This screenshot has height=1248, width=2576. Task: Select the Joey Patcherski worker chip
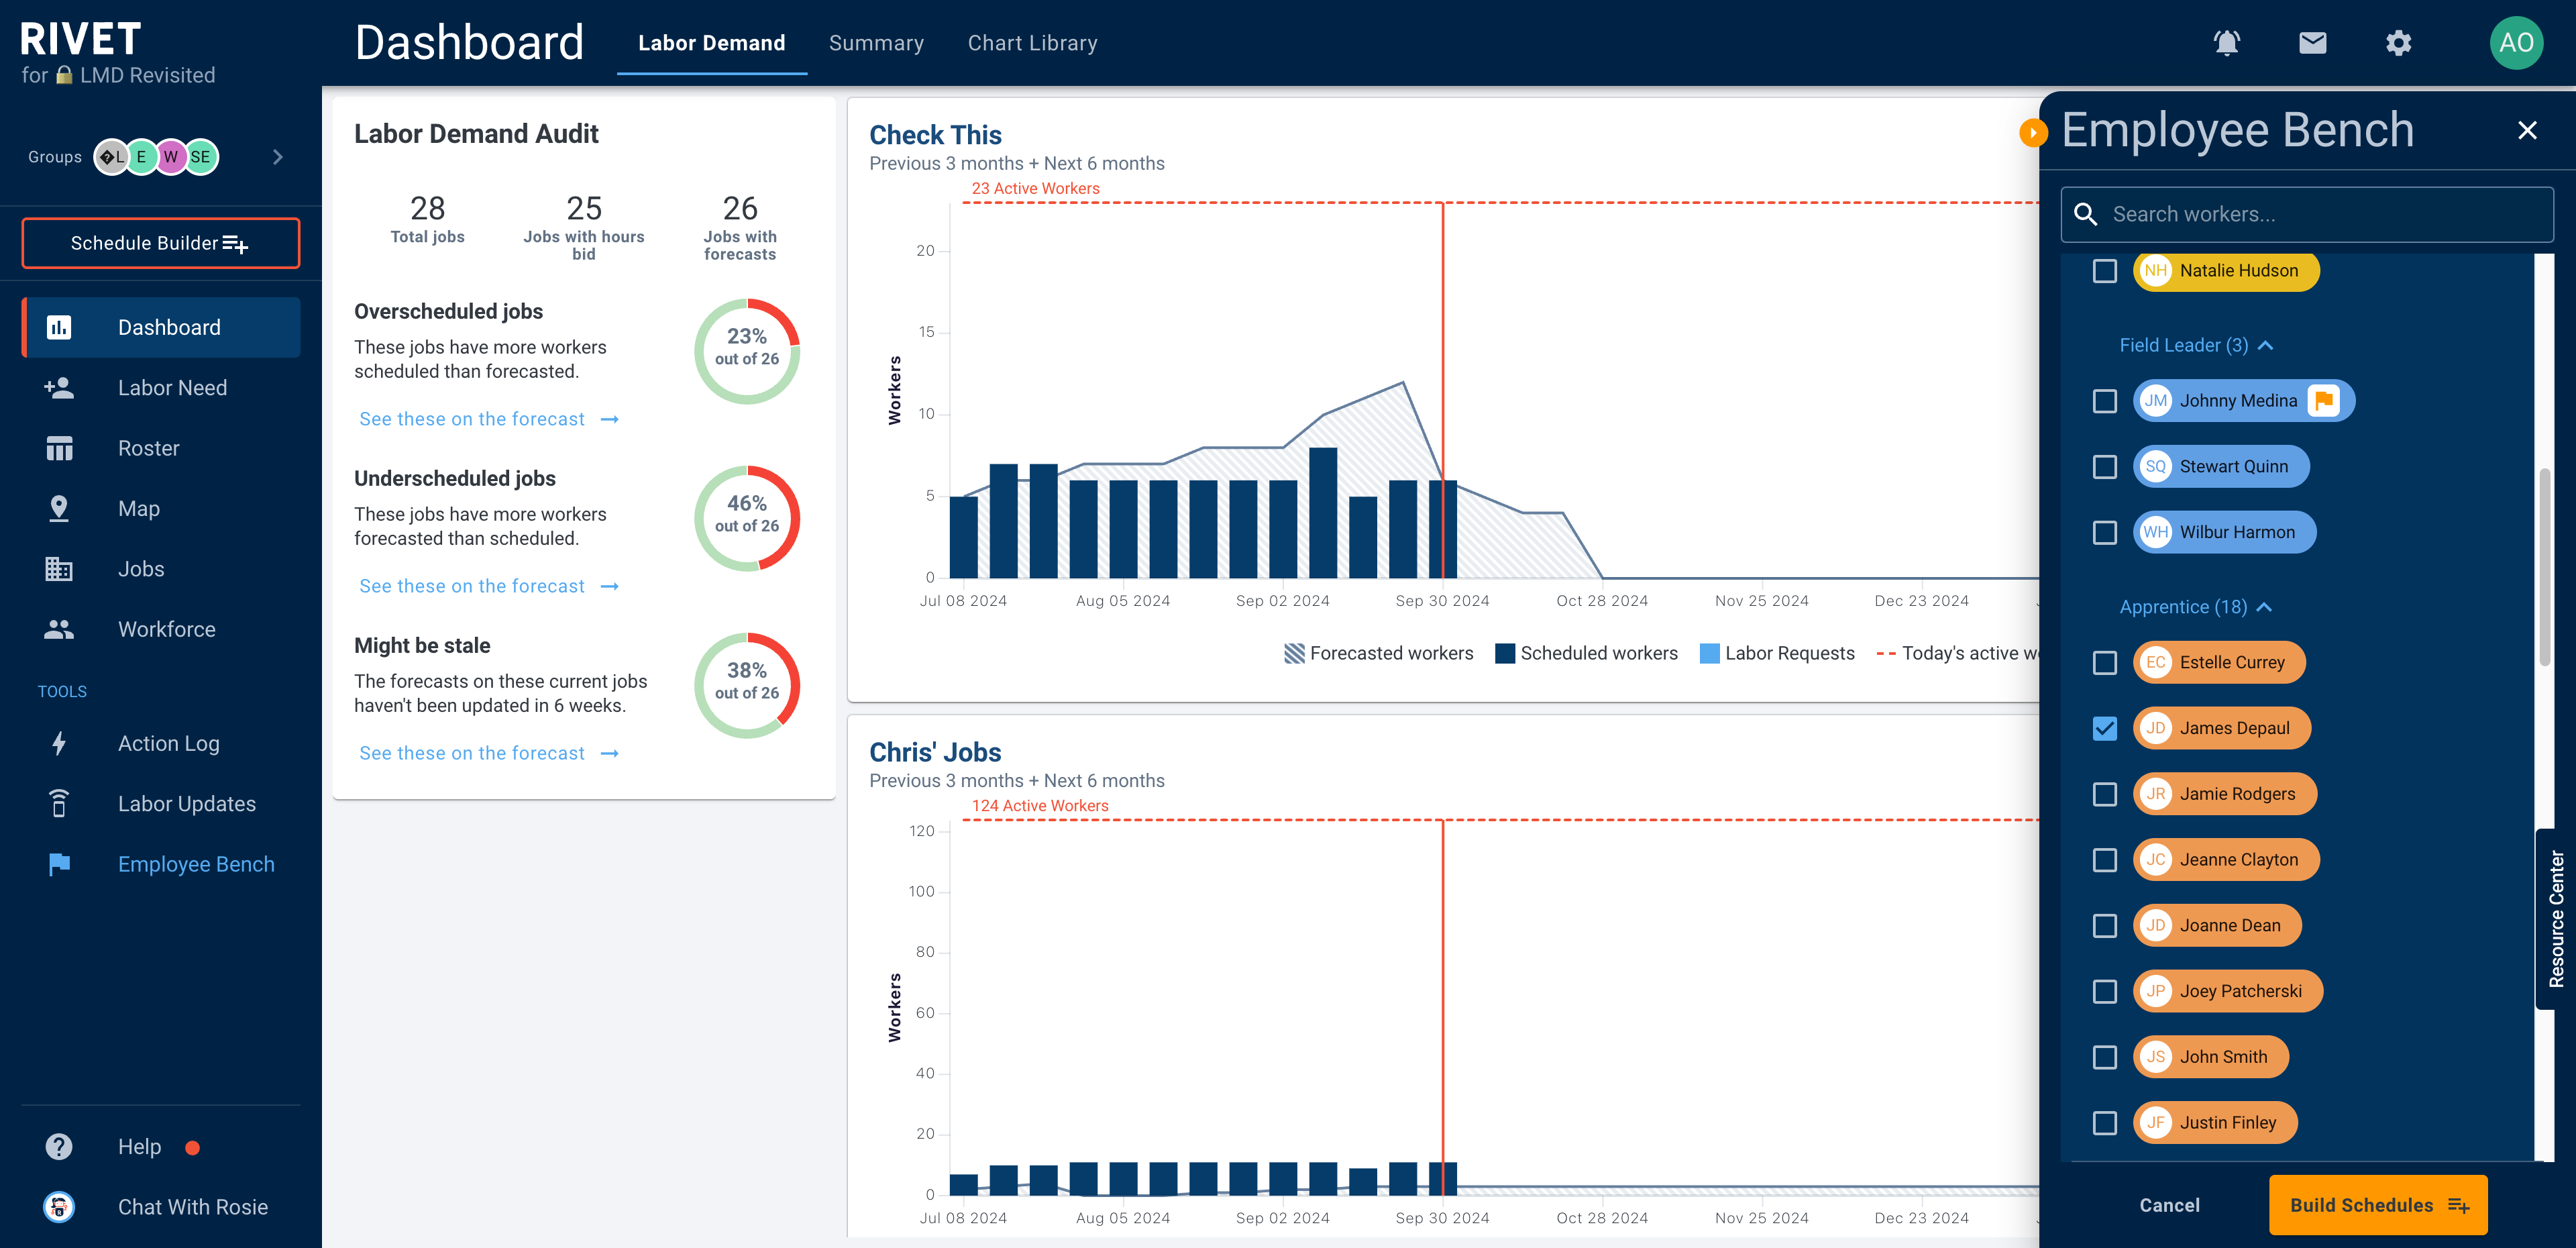click(2227, 991)
